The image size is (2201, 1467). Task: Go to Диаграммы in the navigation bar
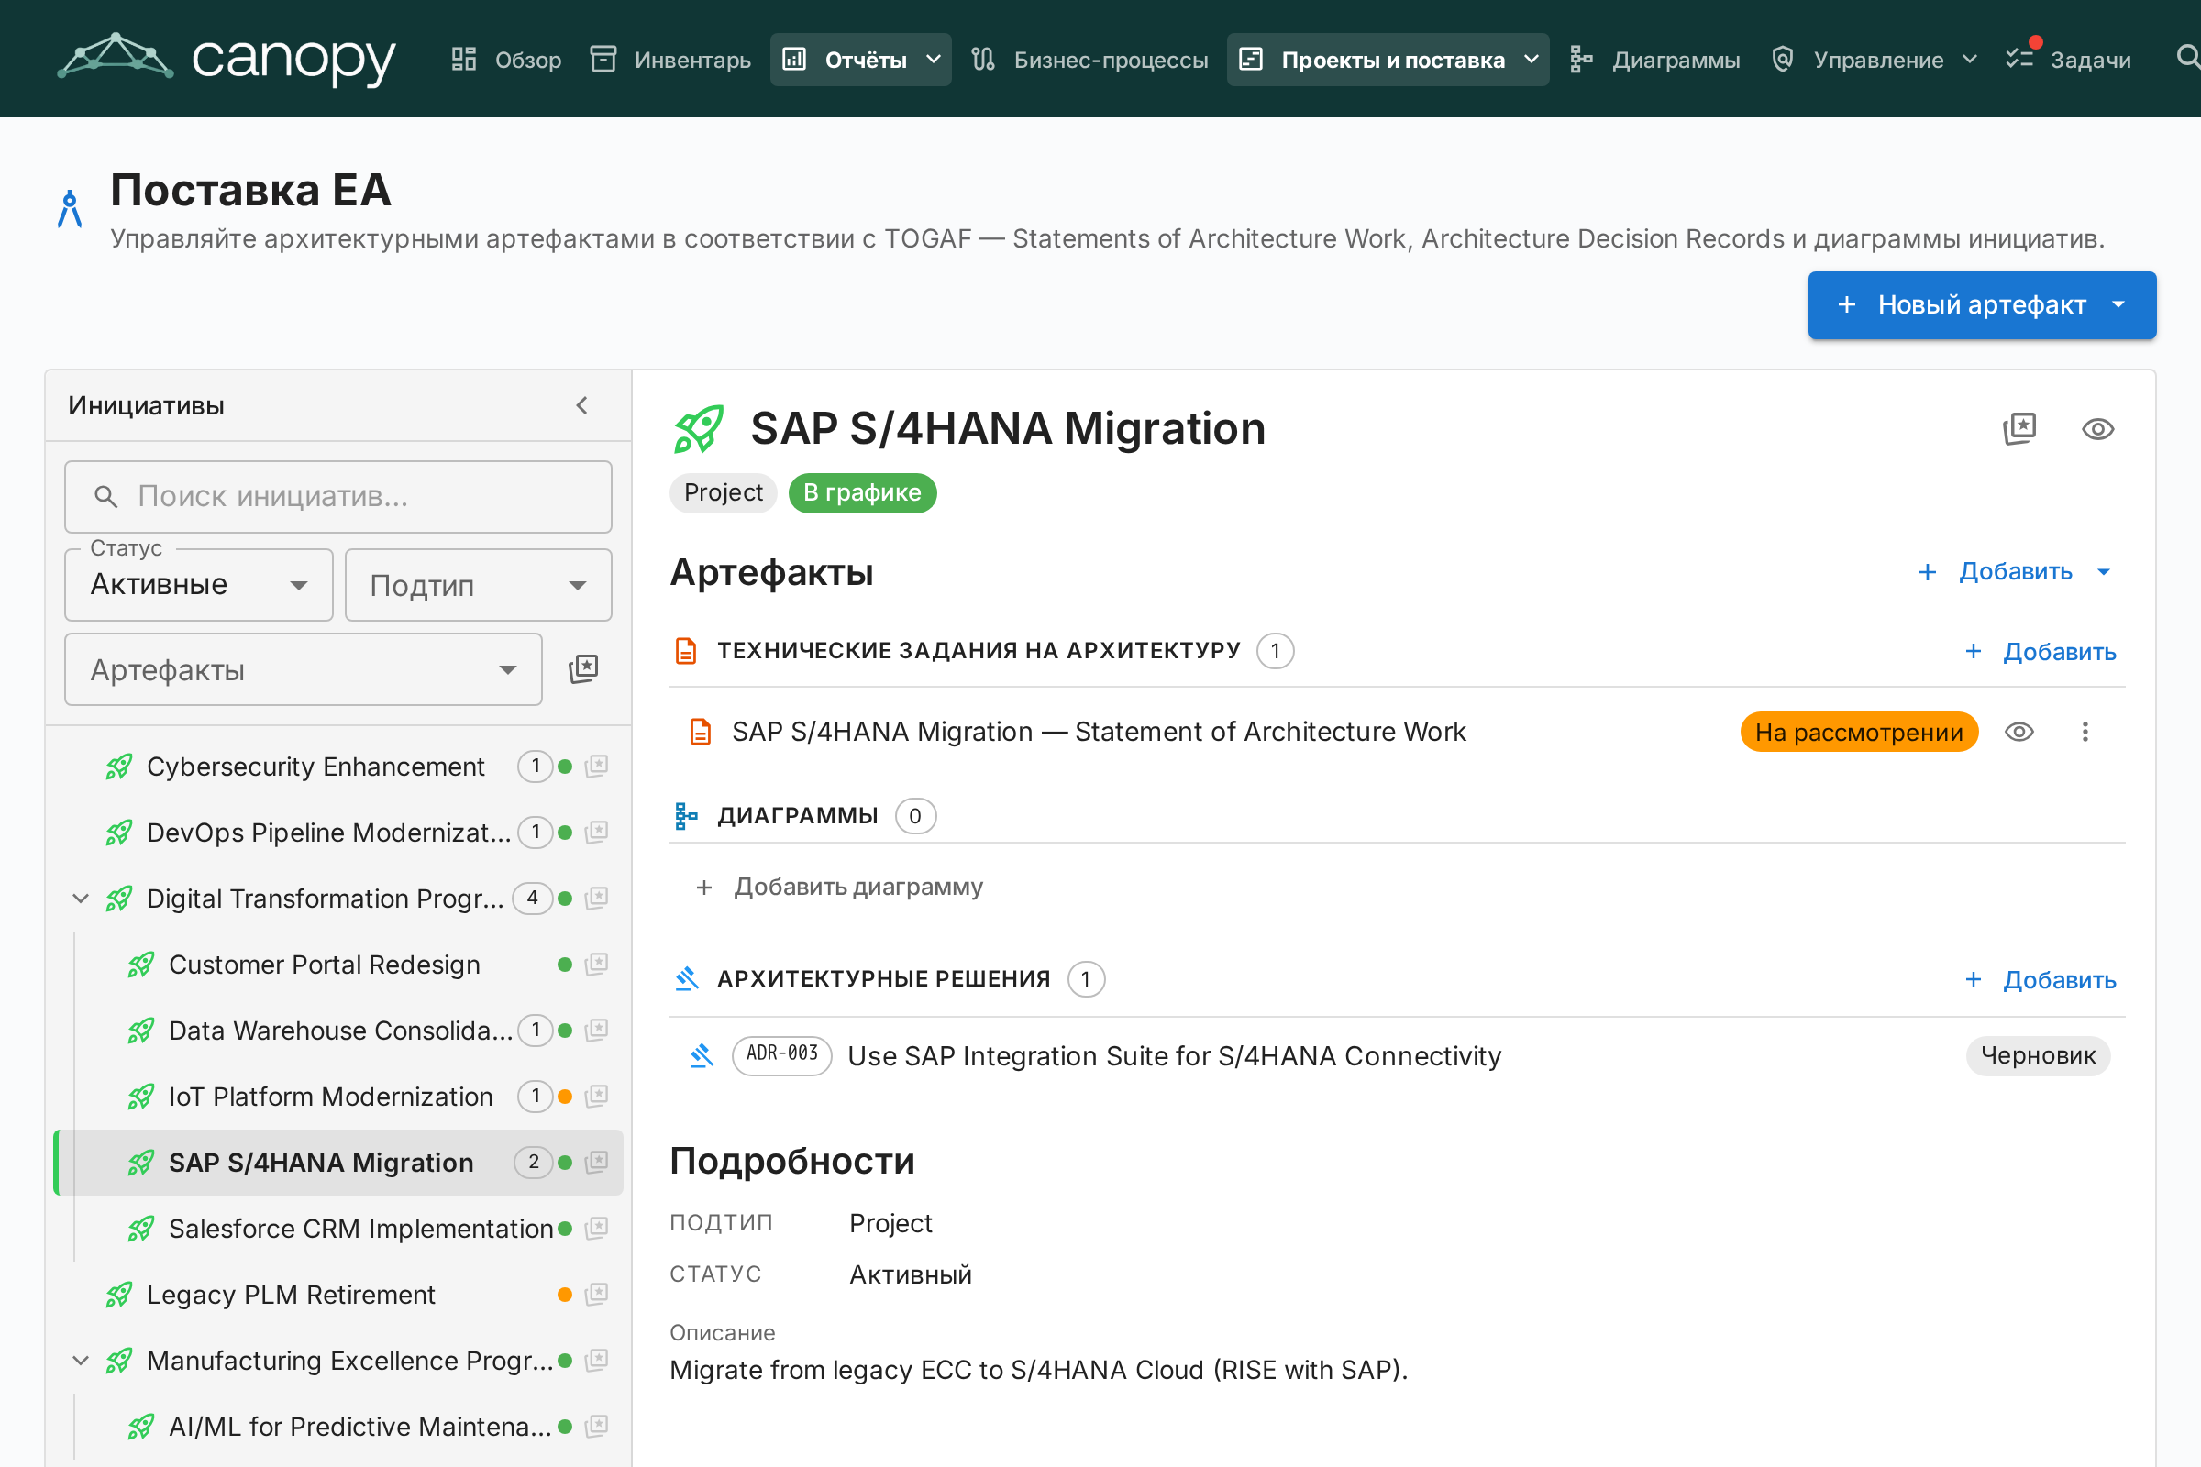pos(1654,59)
